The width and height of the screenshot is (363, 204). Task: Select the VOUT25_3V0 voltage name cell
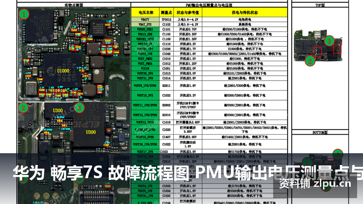(145, 73)
